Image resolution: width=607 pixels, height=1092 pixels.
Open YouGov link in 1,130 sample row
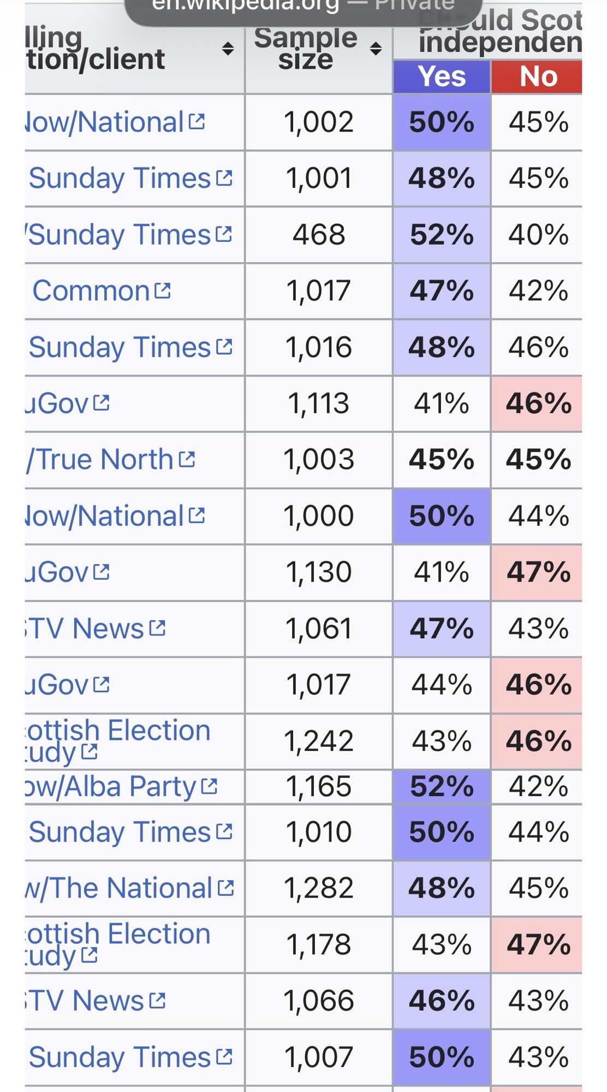56,572
